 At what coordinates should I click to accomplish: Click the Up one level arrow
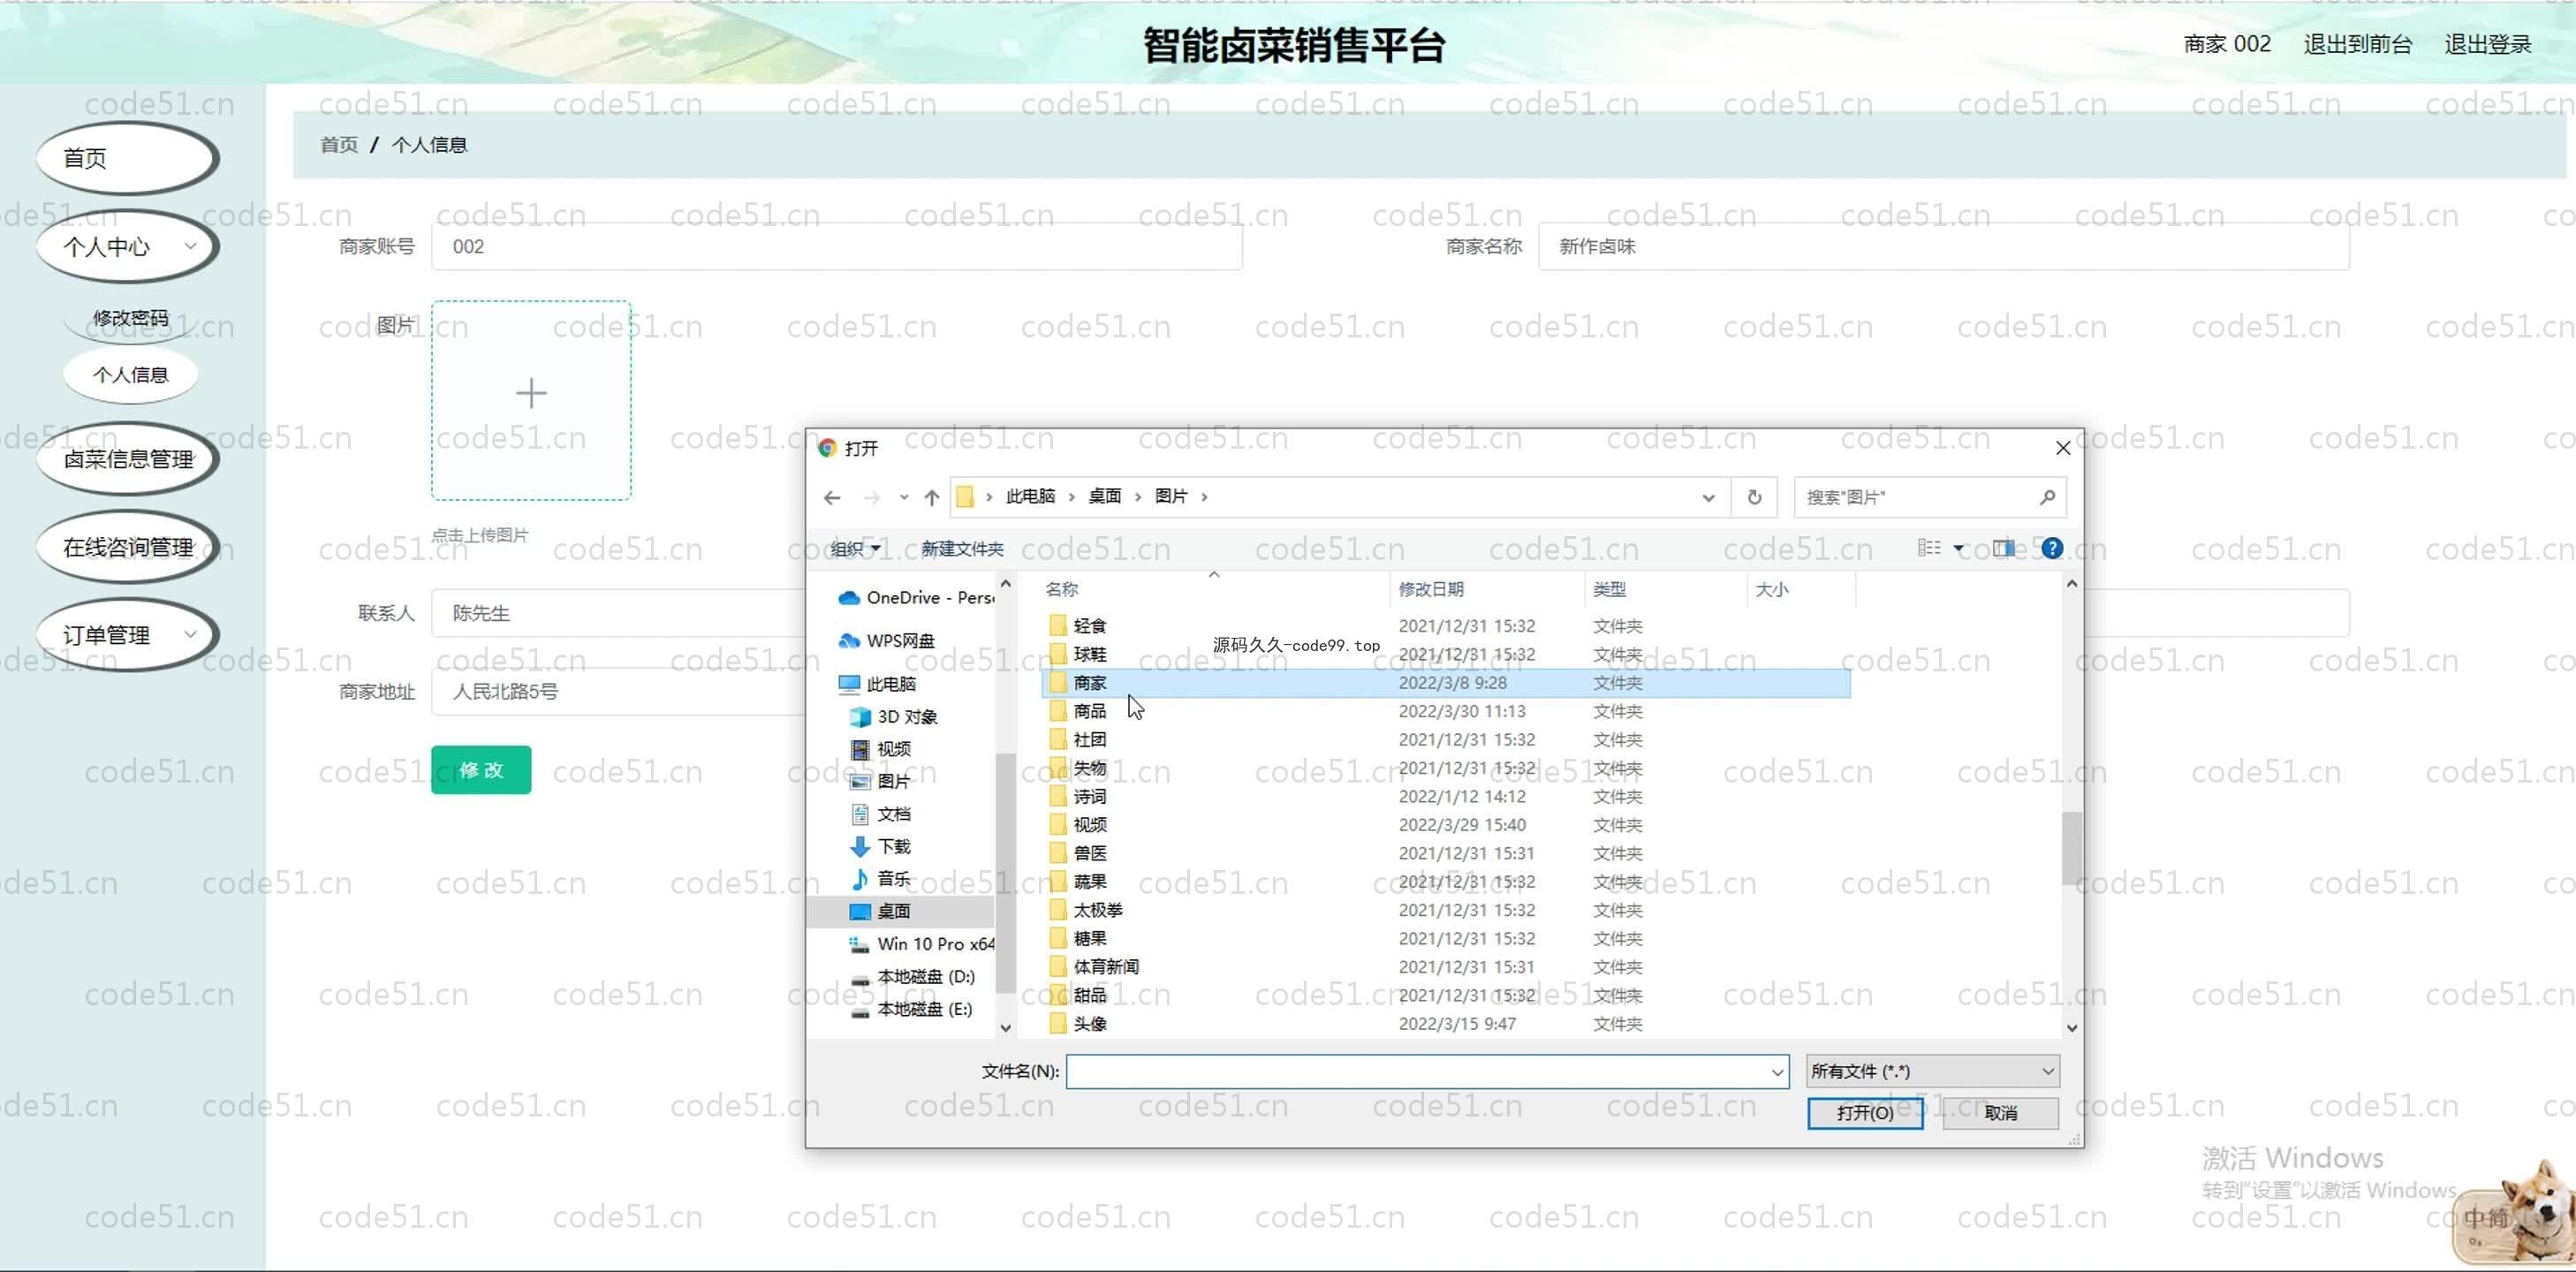pyautogui.click(x=932, y=497)
